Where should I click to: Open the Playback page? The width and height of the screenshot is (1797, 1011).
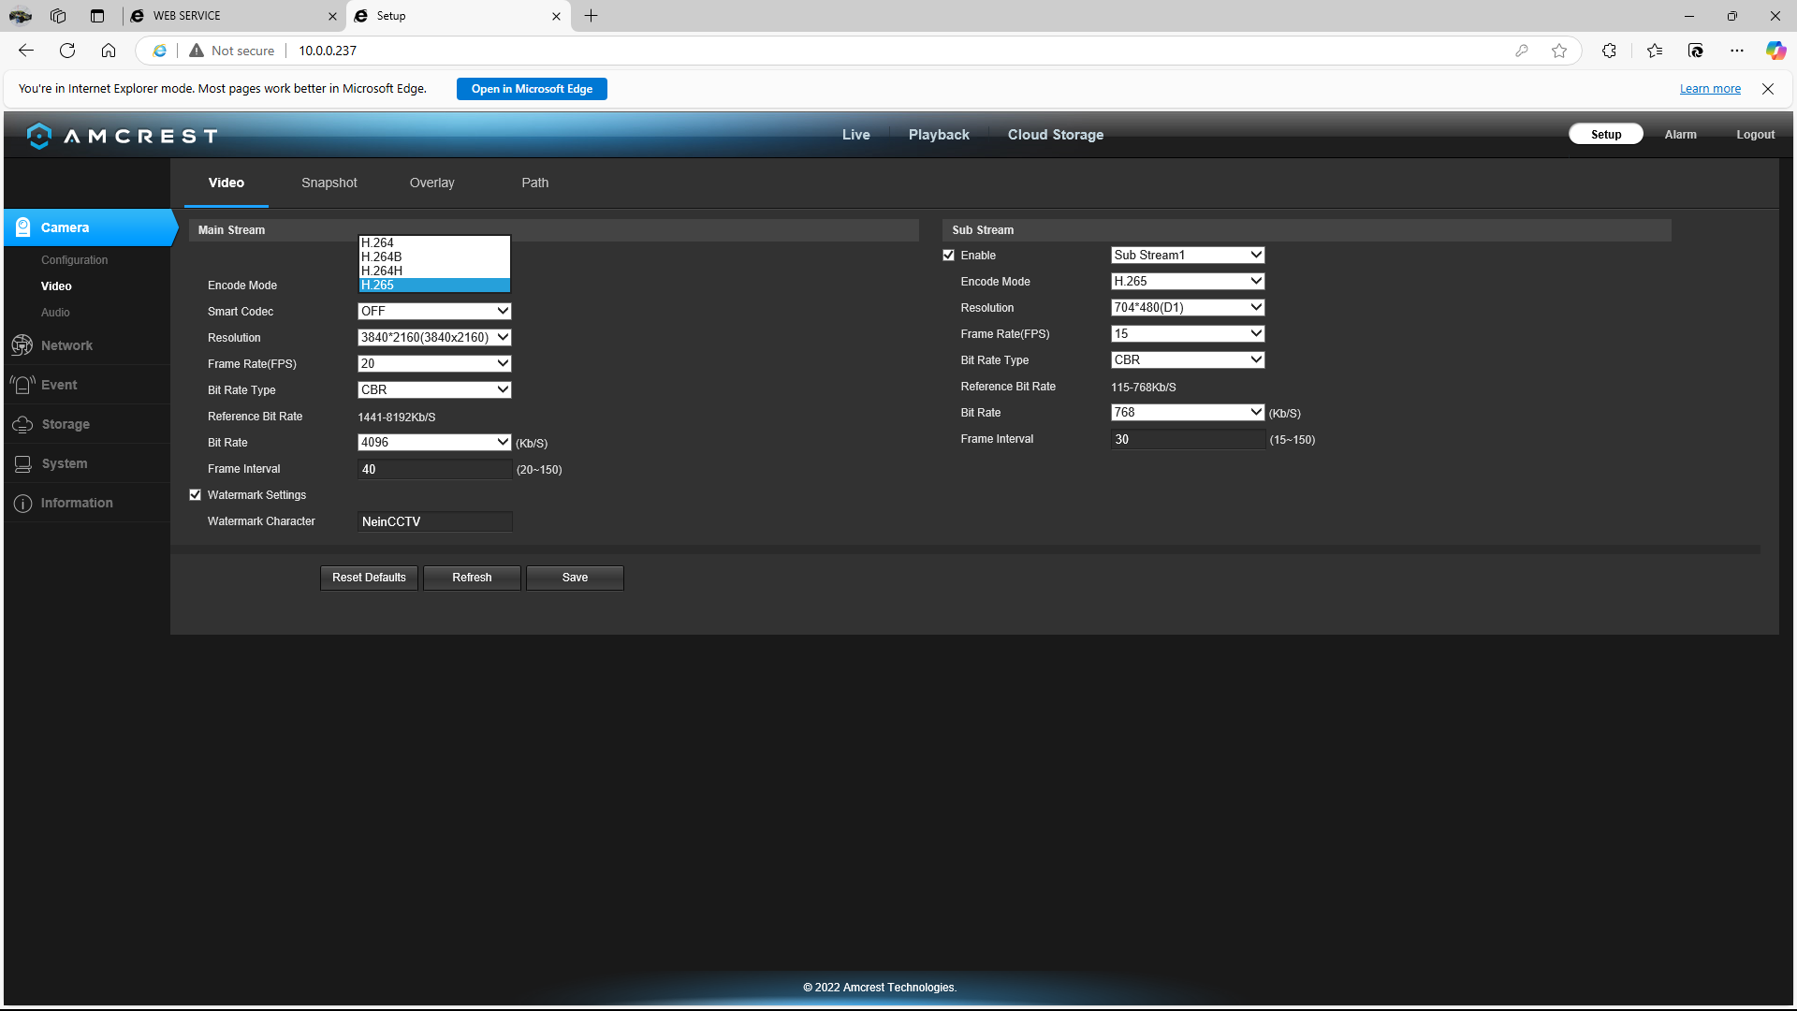[x=939, y=135]
